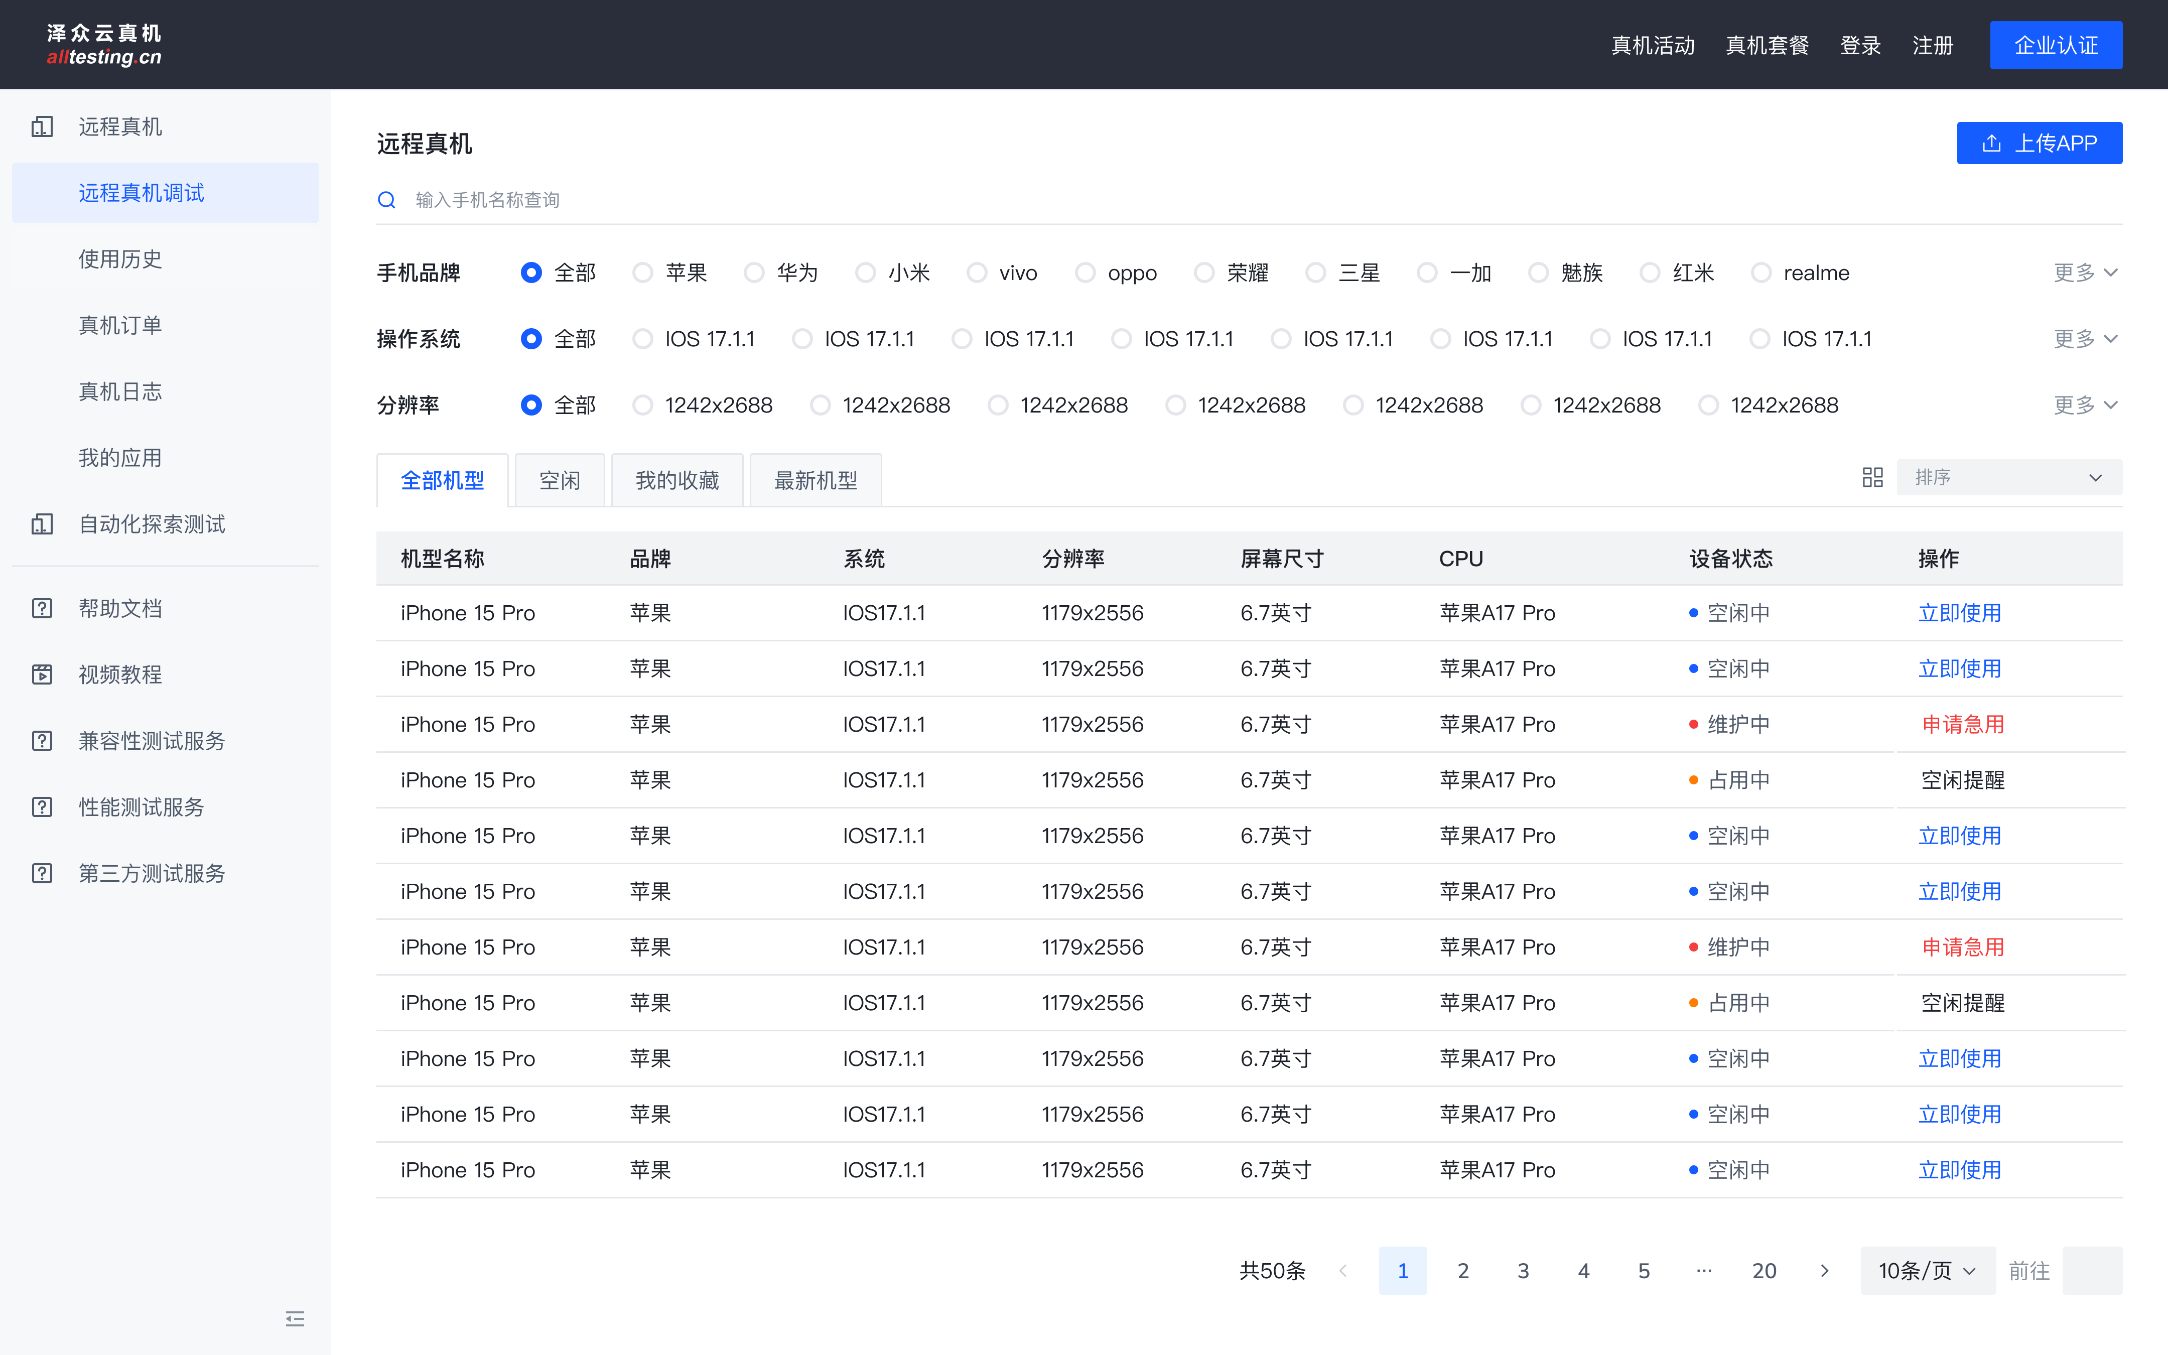Image resolution: width=2168 pixels, height=1355 pixels.
Task: Click the 远程真机 device icon in the sidebar
Action: (42, 126)
